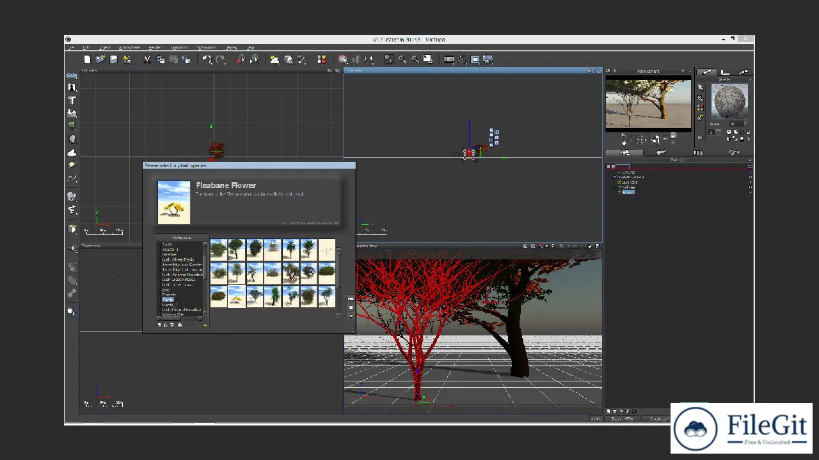The image size is (819, 460).
Task: Open the Atmosphere menu
Action: [x=129, y=48]
